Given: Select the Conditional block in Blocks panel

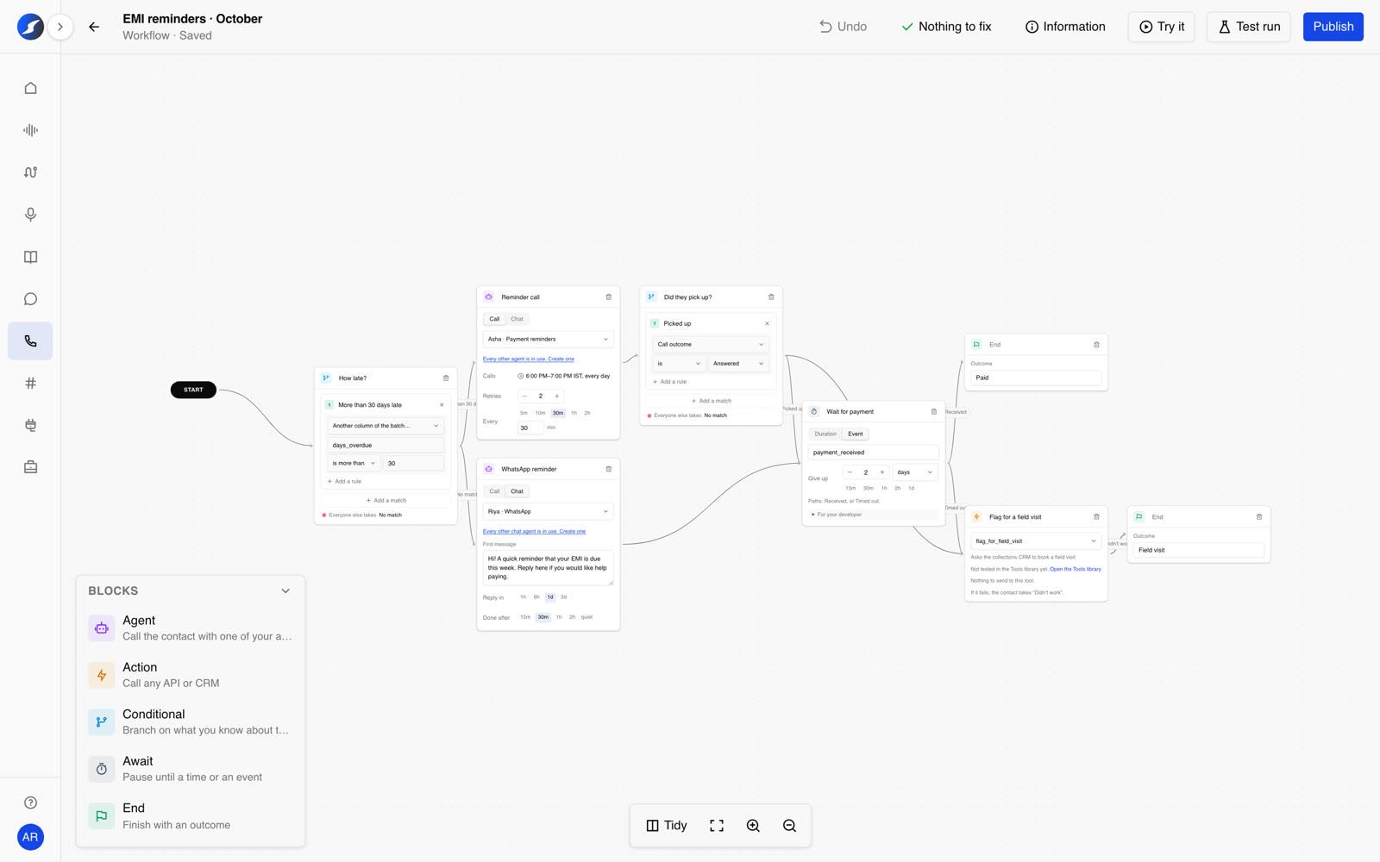Looking at the screenshot, I should (x=191, y=721).
